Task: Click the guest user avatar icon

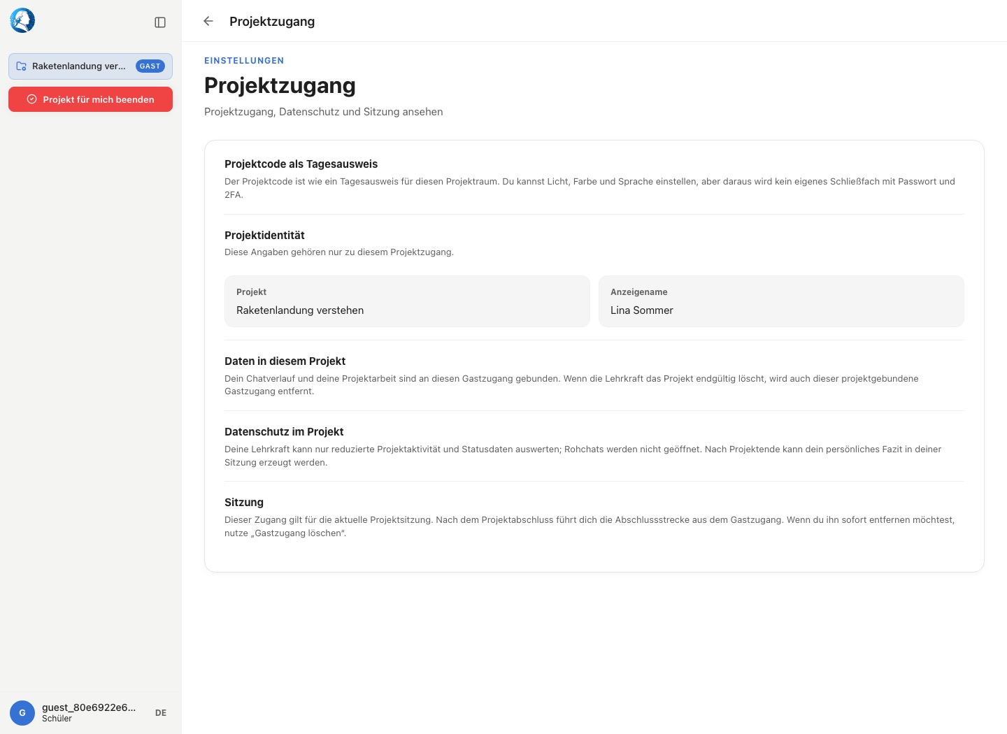Action: pyautogui.click(x=22, y=713)
